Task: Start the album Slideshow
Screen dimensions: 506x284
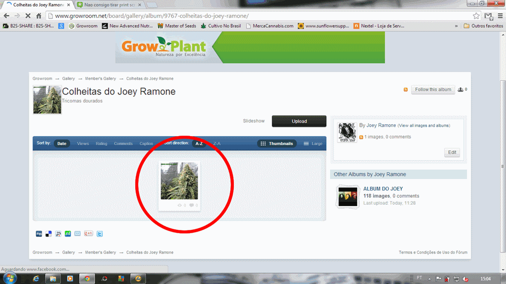Action: [x=253, y=121]
